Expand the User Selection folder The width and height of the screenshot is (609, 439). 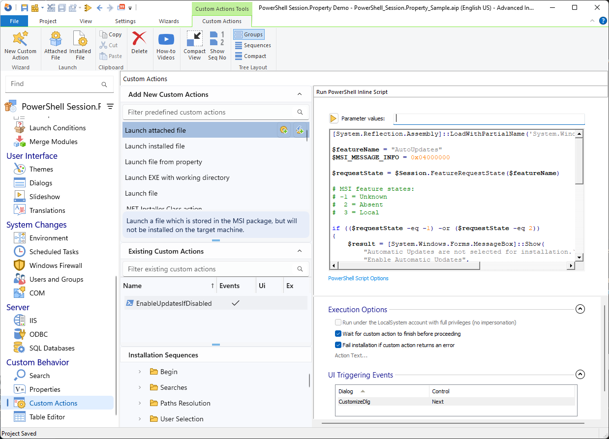click(140, 419)
